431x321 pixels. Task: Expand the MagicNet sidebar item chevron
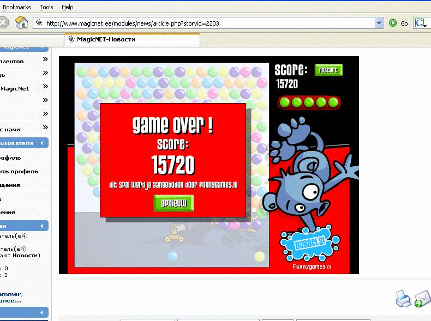pos(45,87)
